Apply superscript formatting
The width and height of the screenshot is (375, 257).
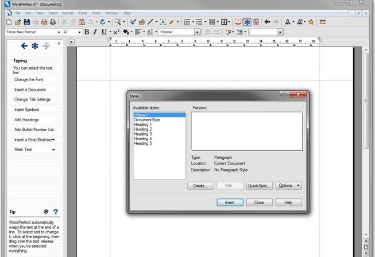pos(117,32)
